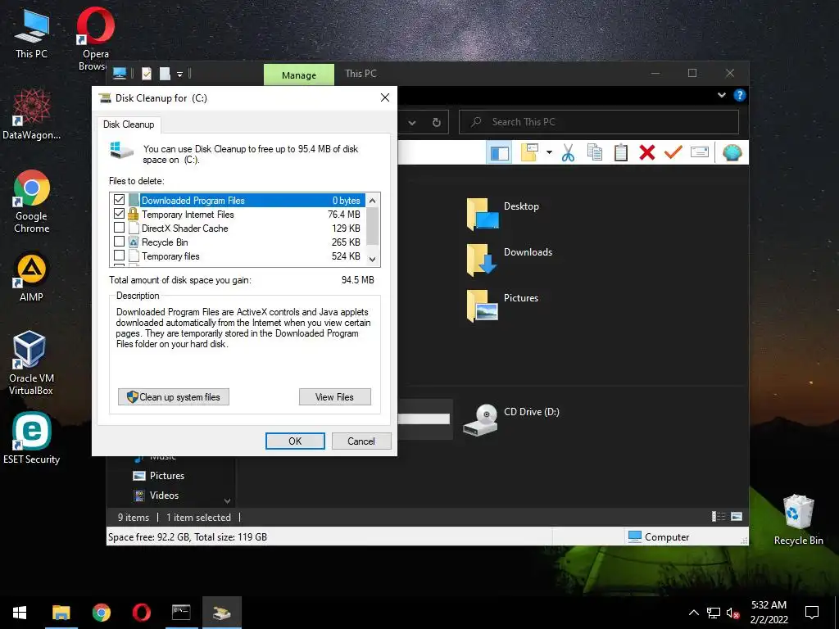Open the address bar history dropdown
This screenshot has width=839, height=629.
tap(412, 123)
